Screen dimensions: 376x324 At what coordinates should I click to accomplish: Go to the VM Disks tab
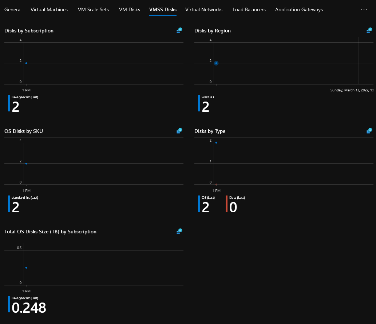pyautogui.click(x=130, y=9)
